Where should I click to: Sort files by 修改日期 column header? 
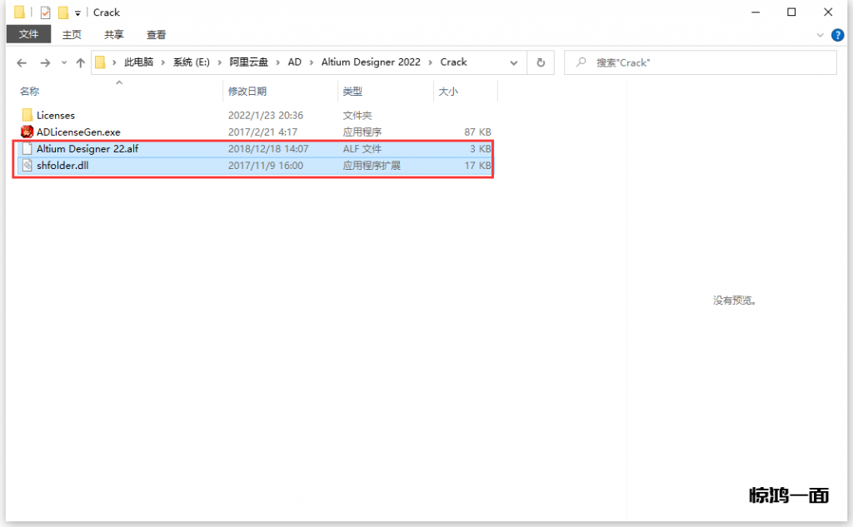coord(247,92)
